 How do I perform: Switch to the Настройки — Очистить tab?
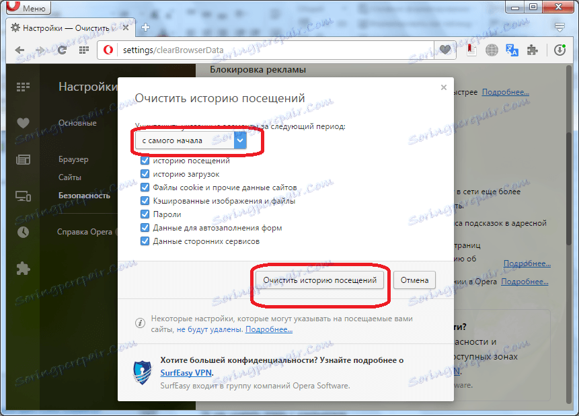(x=66, y=28)
